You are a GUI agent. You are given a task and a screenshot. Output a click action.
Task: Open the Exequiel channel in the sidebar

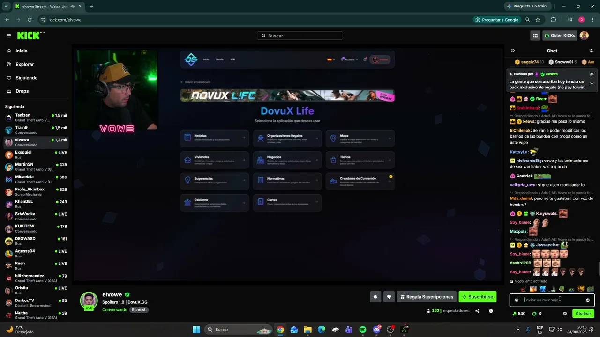[36, 154]
